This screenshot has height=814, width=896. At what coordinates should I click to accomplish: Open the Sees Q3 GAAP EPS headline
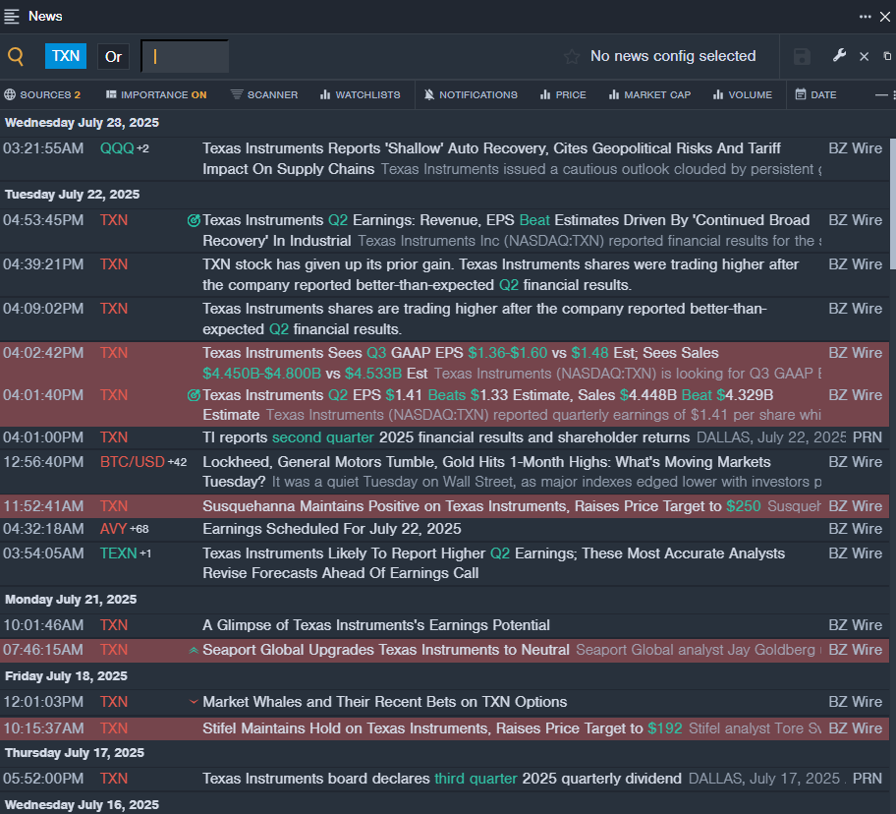click(x=461, y=363)
